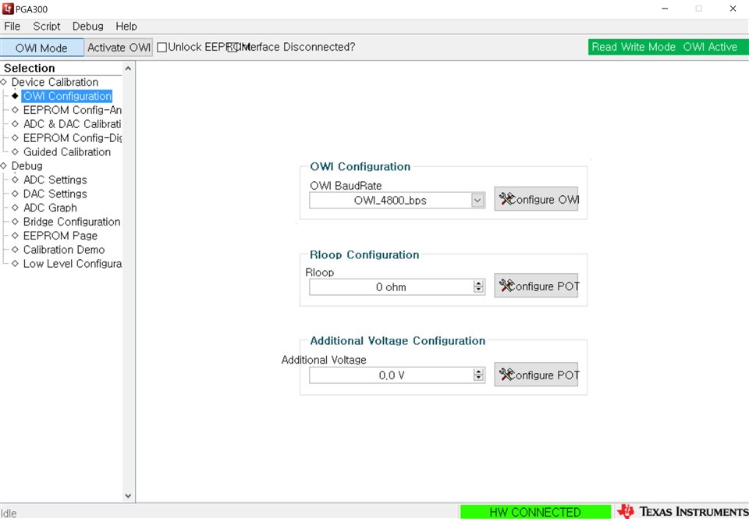This screenshot has width=749, height=519.
Task: Open the OWI BaudRate dropdown
Action: coord(477,201)
